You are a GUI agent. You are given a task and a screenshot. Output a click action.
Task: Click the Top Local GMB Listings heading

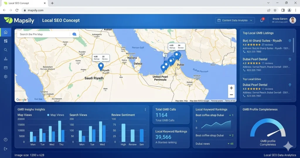click(258, 33)
